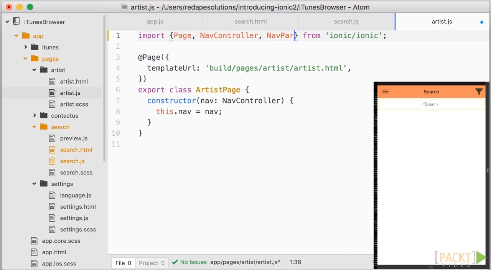Click the search.scss file icon
The image size is (491, 270).
53,172
